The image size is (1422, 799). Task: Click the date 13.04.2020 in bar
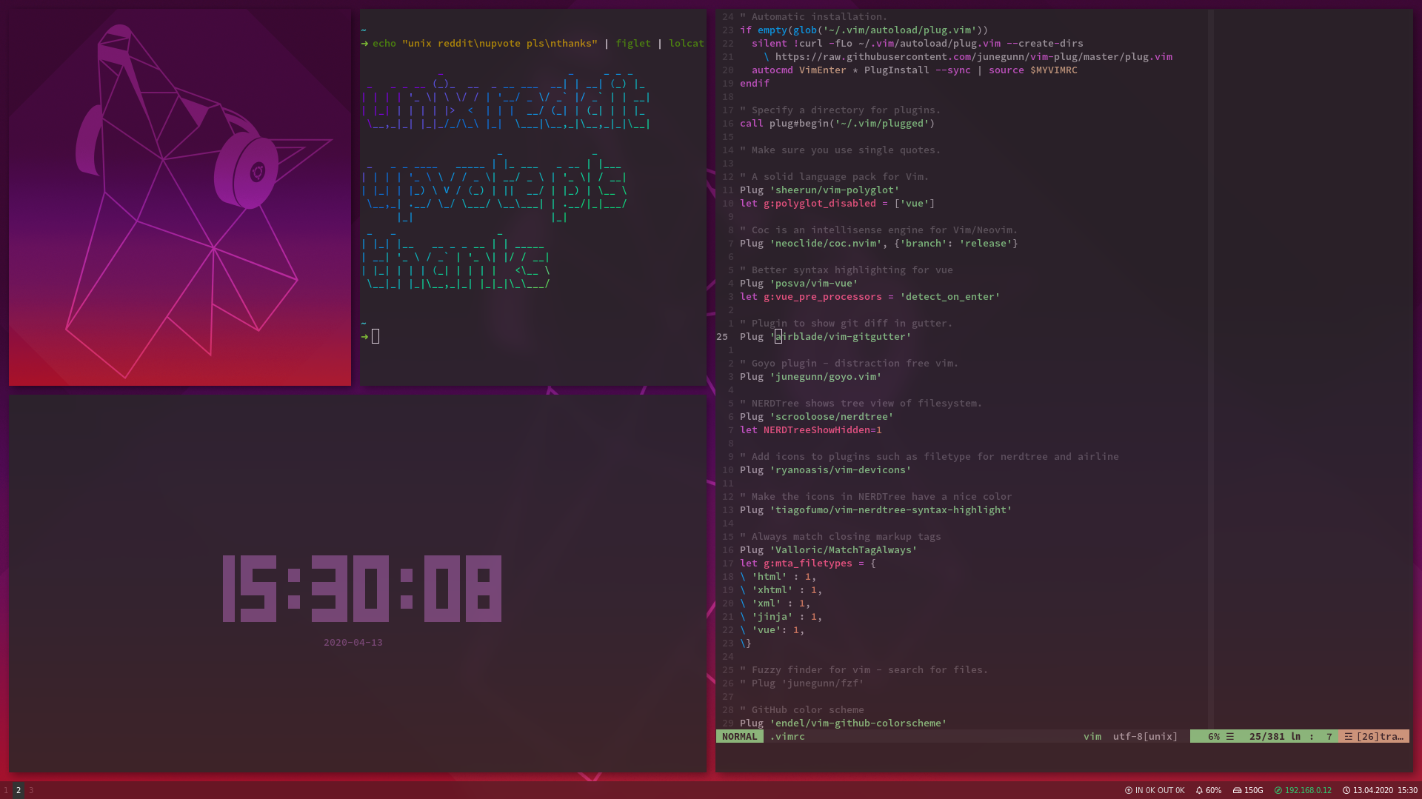click(x=1373, y=790)
